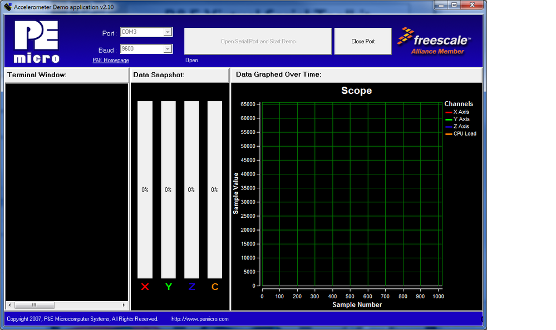Click the Y Axis legend entry
This screenshot has width=556, height=330.
click(x=457, y=119)
